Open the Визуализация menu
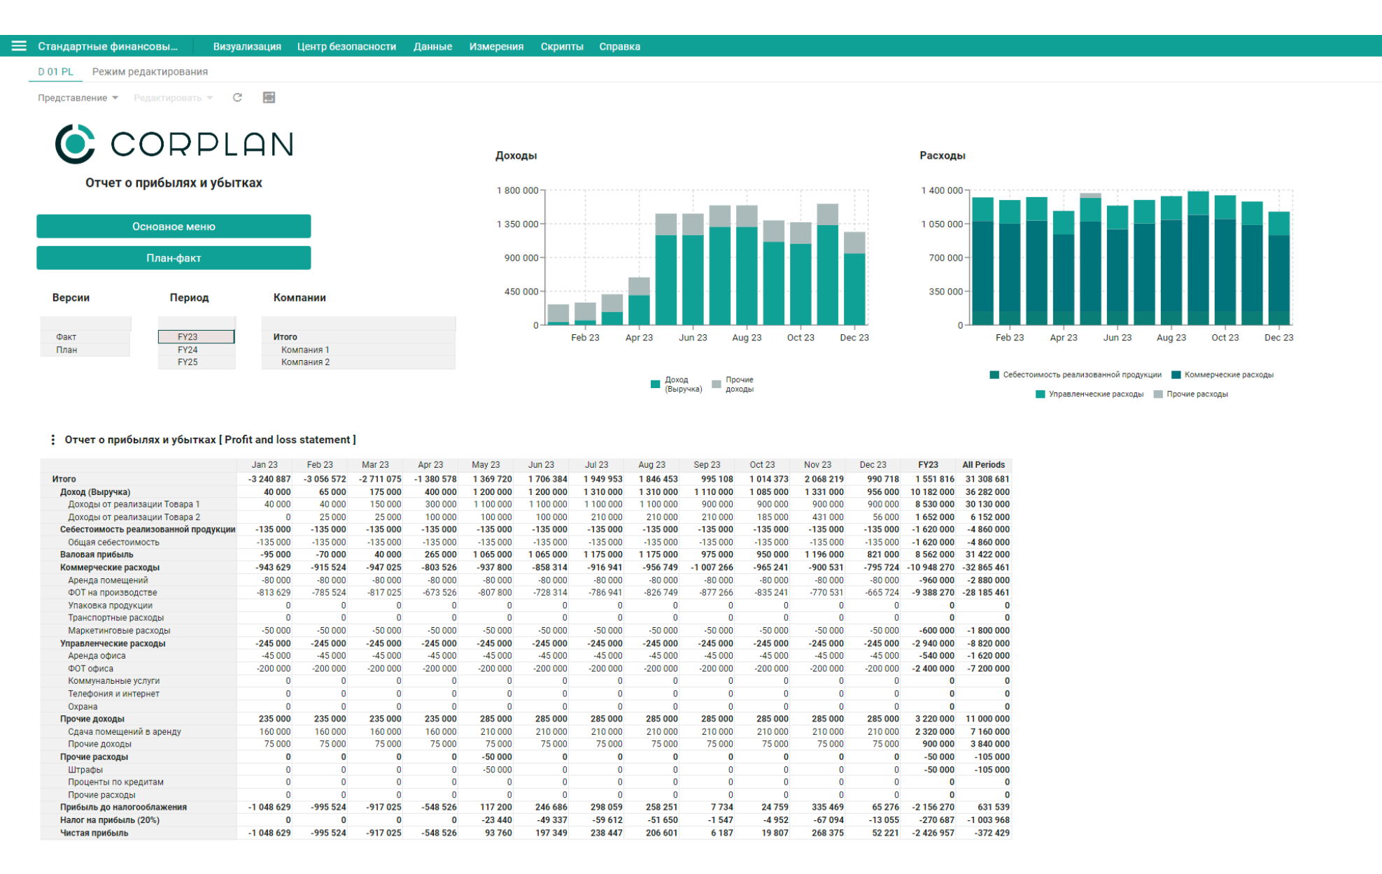Image resolution: width=1382 pixels, height=874 pixels. tap(247, 46)
